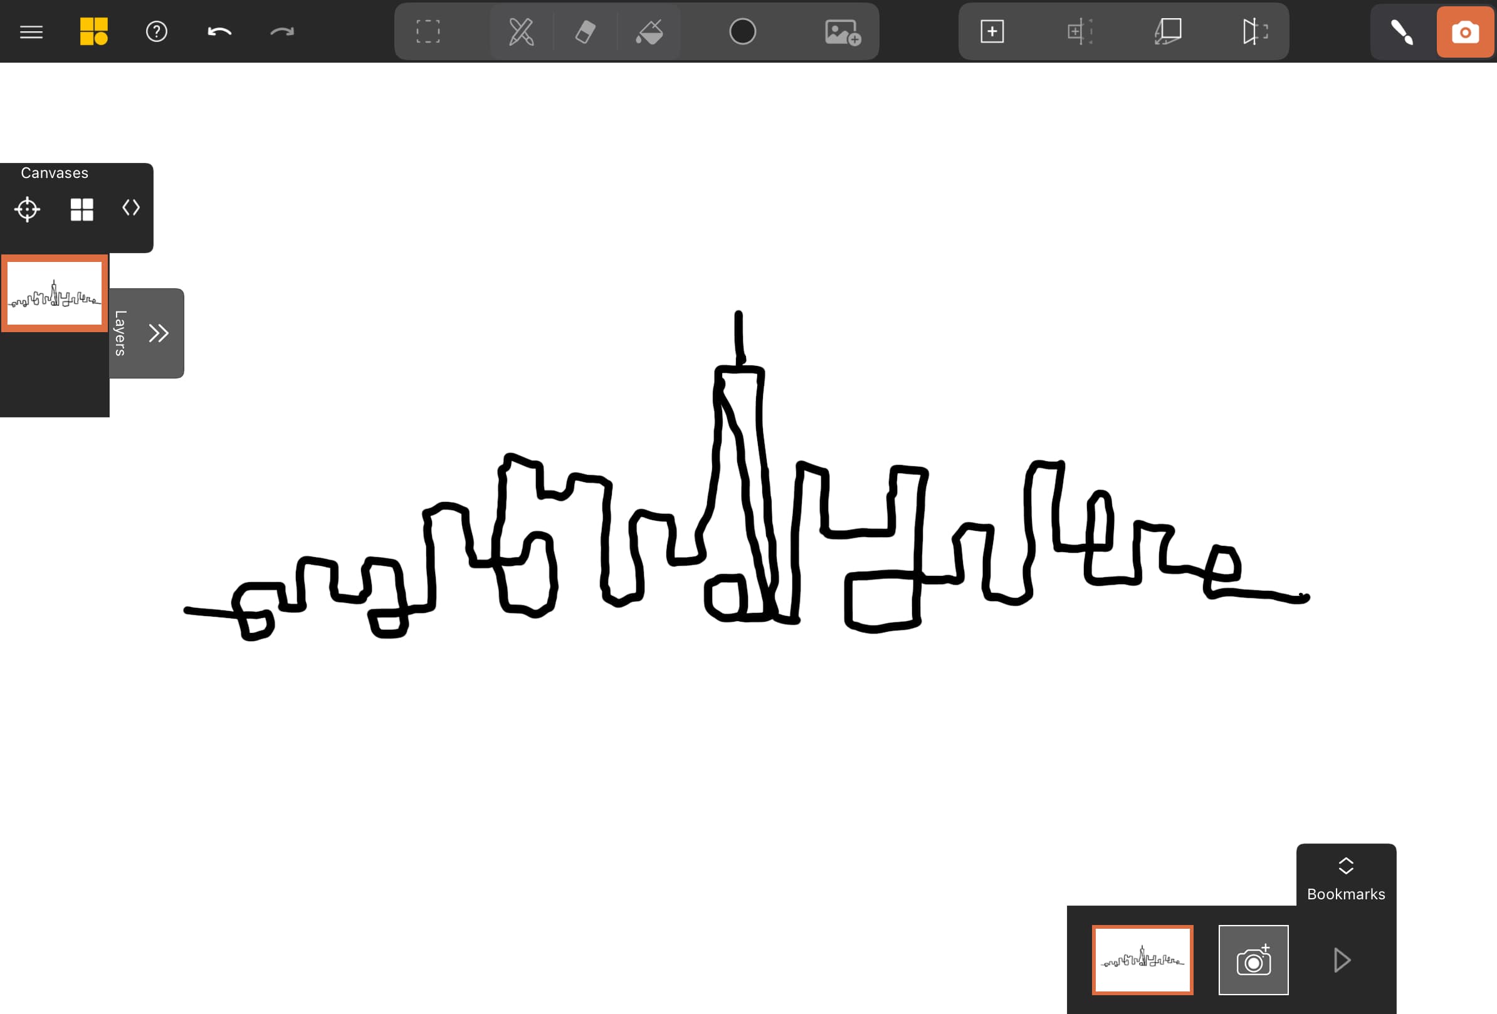The width and height of the screenshot is (1497, 1014).
Task: Open the black brush color circle
Action: [742, 31]
